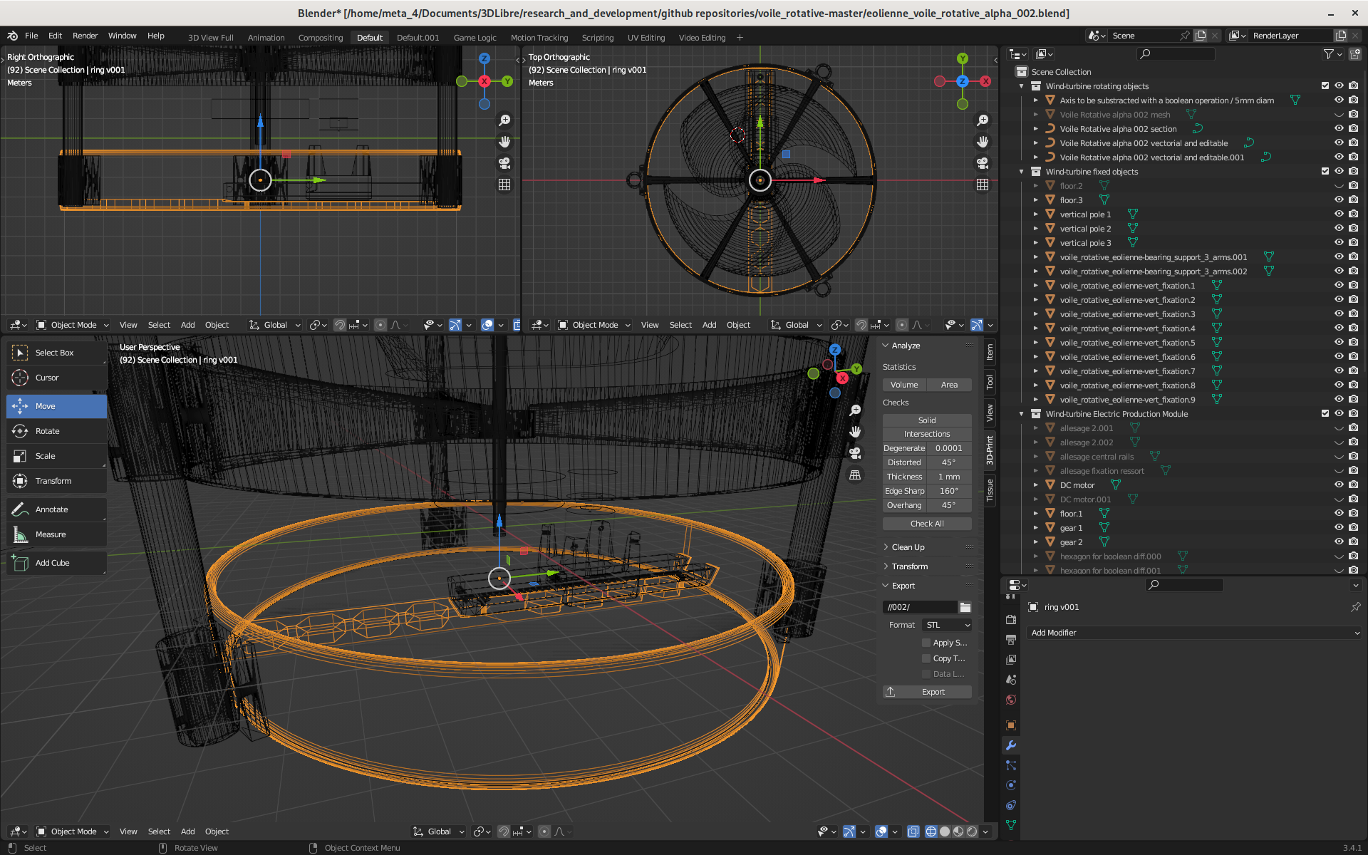
Task: Select wireframe viewport shading icon
Action: pos(931,831)
